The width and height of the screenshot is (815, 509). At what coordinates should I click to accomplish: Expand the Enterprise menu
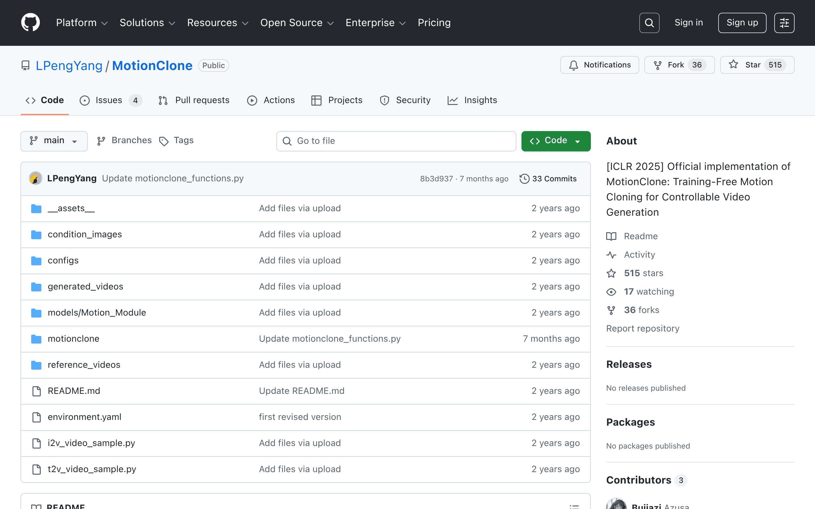point(376,23)
